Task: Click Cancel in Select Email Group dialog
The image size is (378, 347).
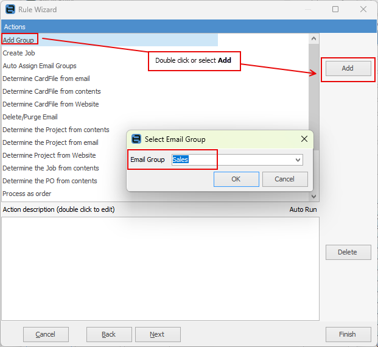Action: [285, 179]
